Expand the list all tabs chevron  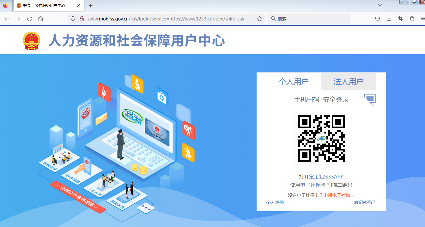click(380, 5)
